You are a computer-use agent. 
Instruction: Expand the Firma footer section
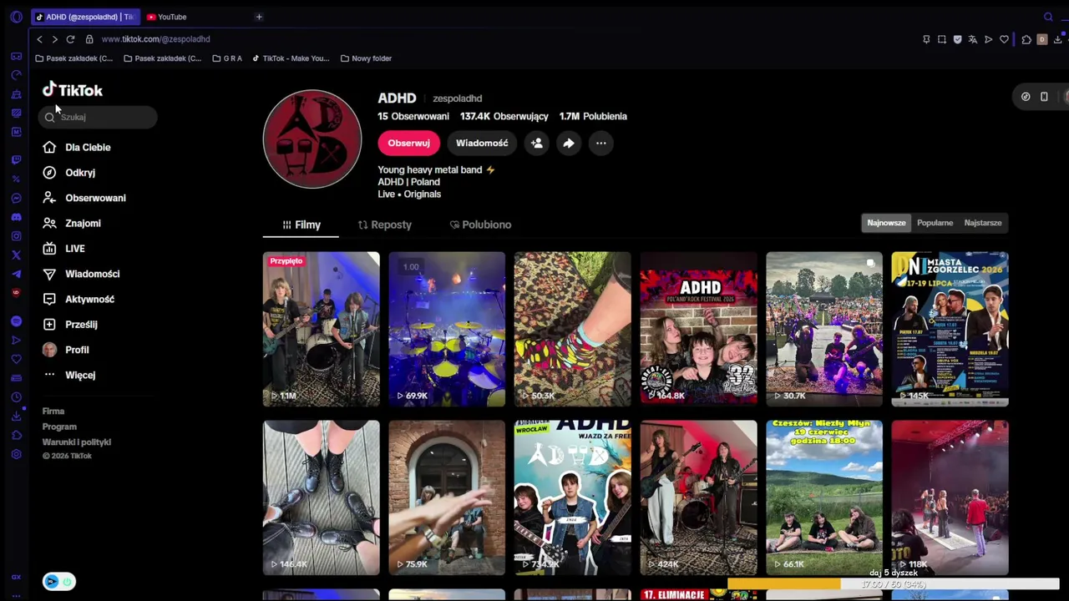(53, 412)
